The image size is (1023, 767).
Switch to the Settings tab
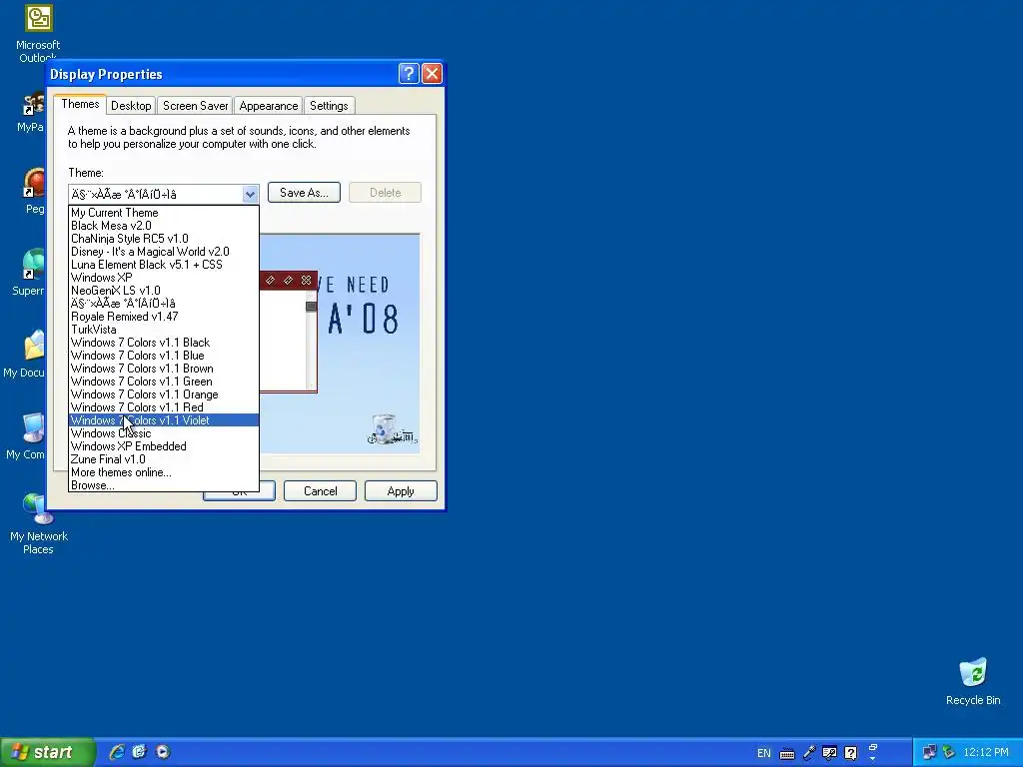(x=329, y=106)
